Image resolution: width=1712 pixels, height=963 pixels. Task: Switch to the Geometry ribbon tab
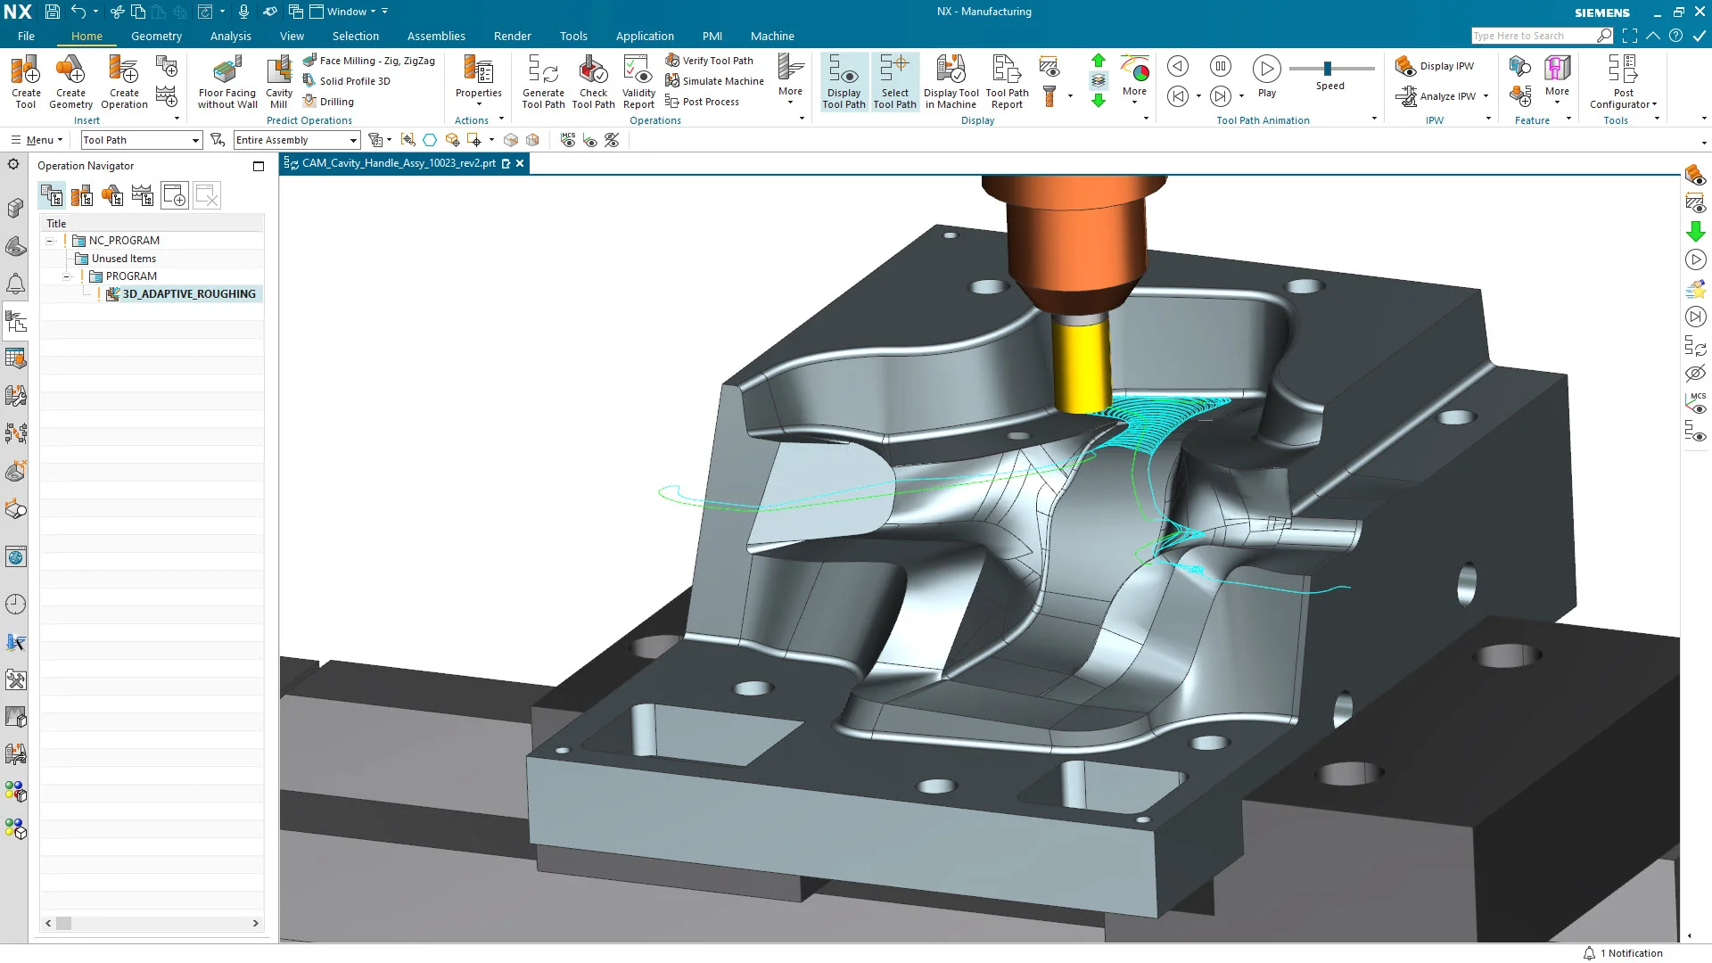tap(156, 36)
